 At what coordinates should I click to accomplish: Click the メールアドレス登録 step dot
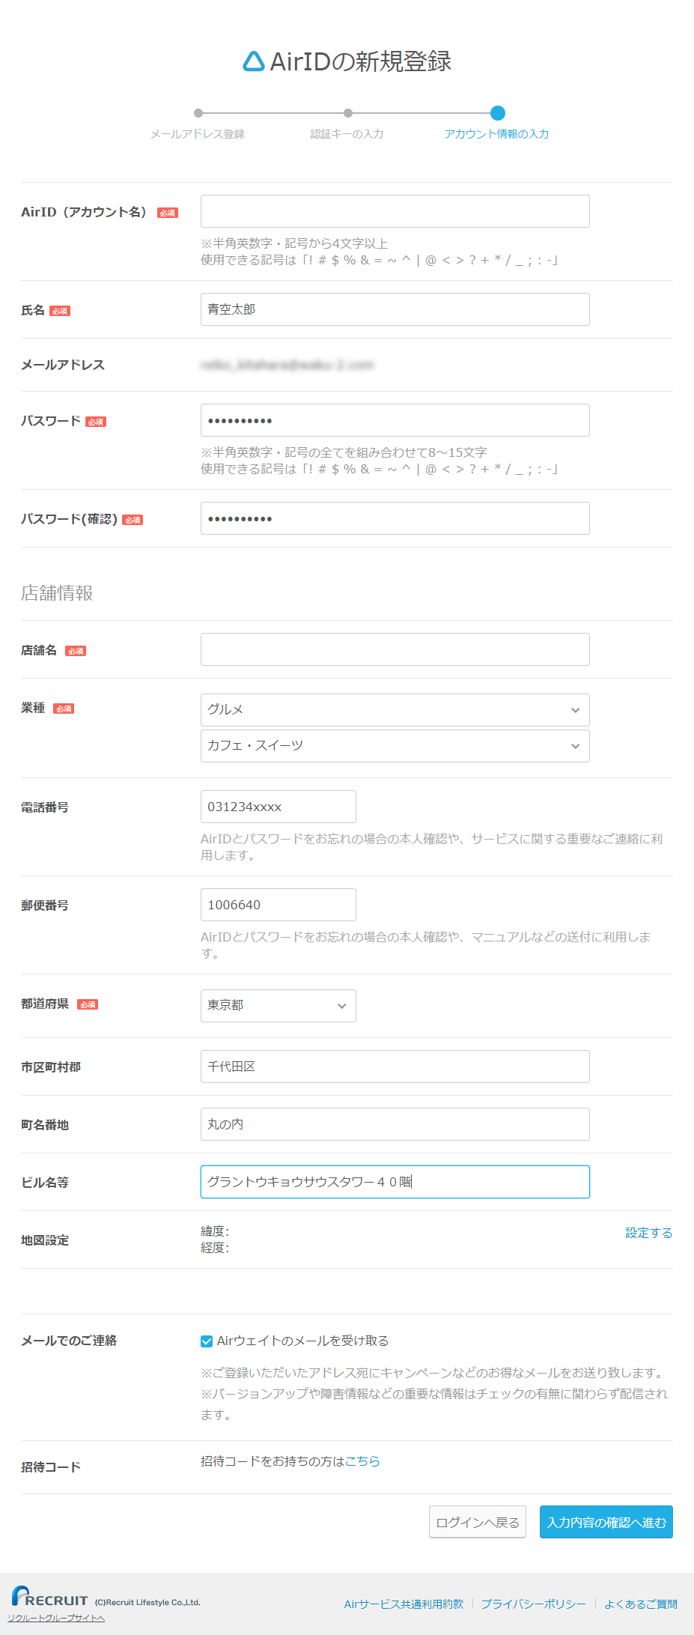pyautogui.click(x=198, y=113)
